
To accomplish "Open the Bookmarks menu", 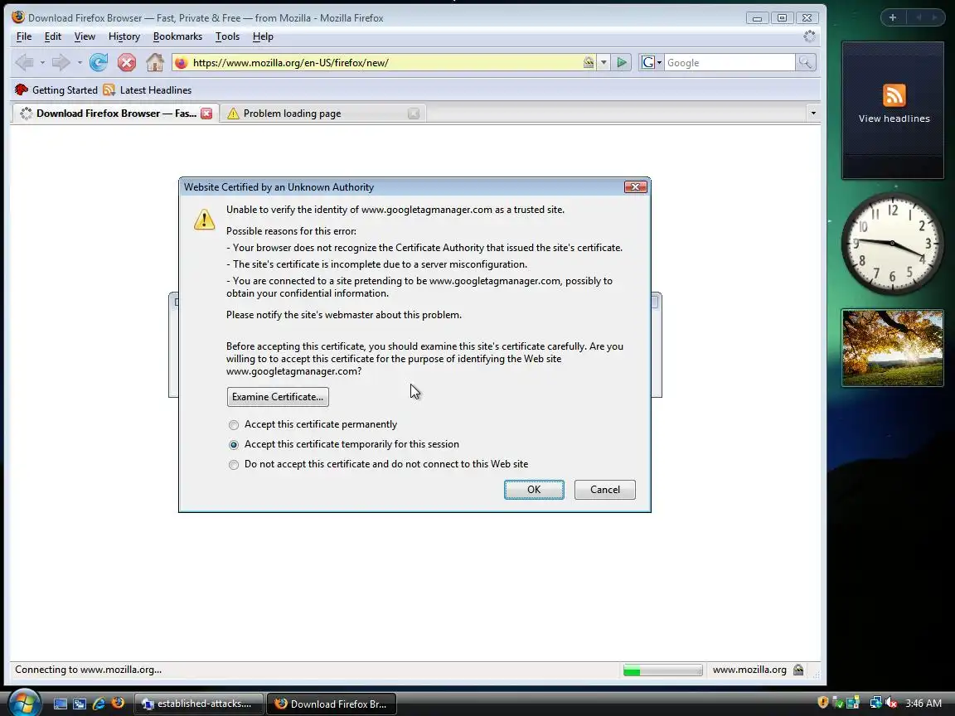I will 177,36.
